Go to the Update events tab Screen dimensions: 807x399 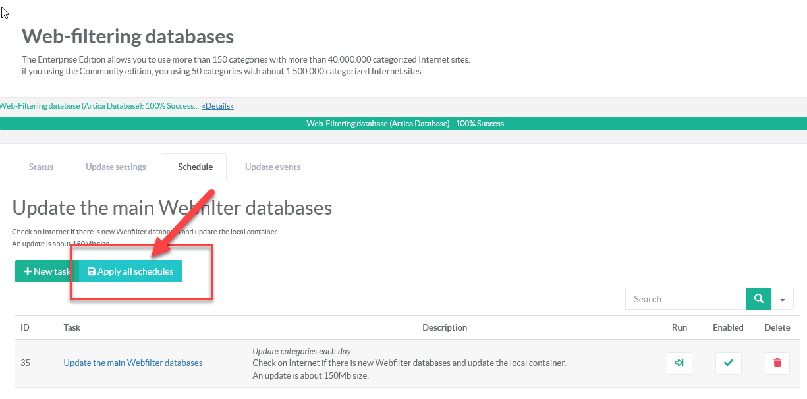pyautogui.click(x=273, y=167)
